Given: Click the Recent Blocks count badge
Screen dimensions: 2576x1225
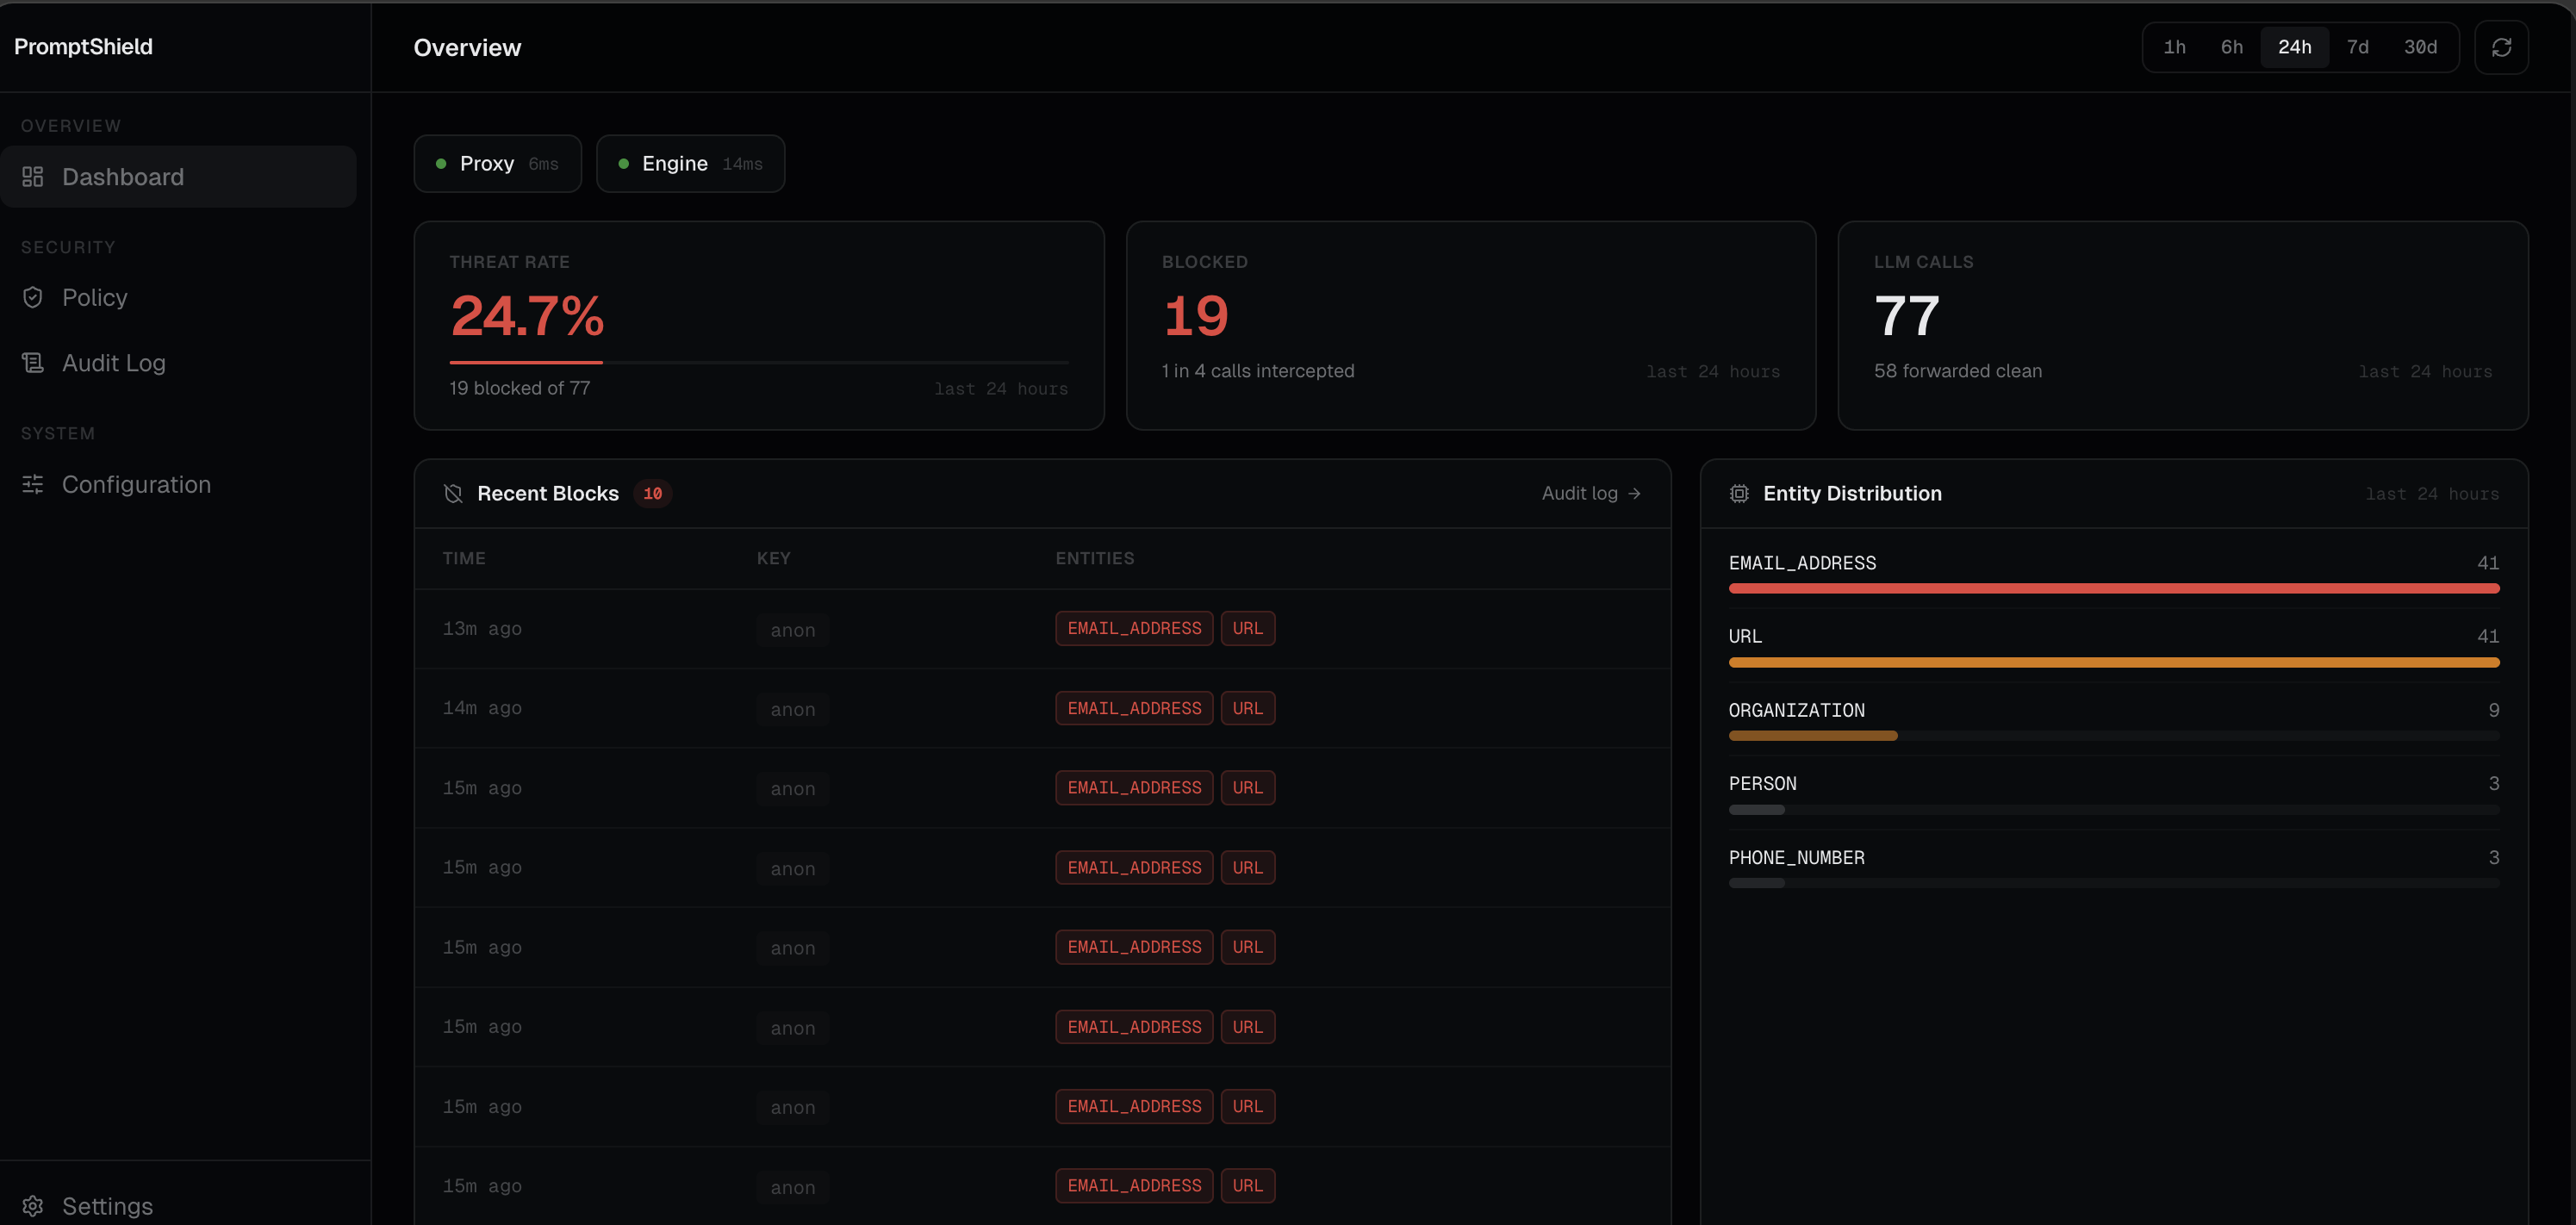Looking at the screenshot, I should click(x=652, y=493).
